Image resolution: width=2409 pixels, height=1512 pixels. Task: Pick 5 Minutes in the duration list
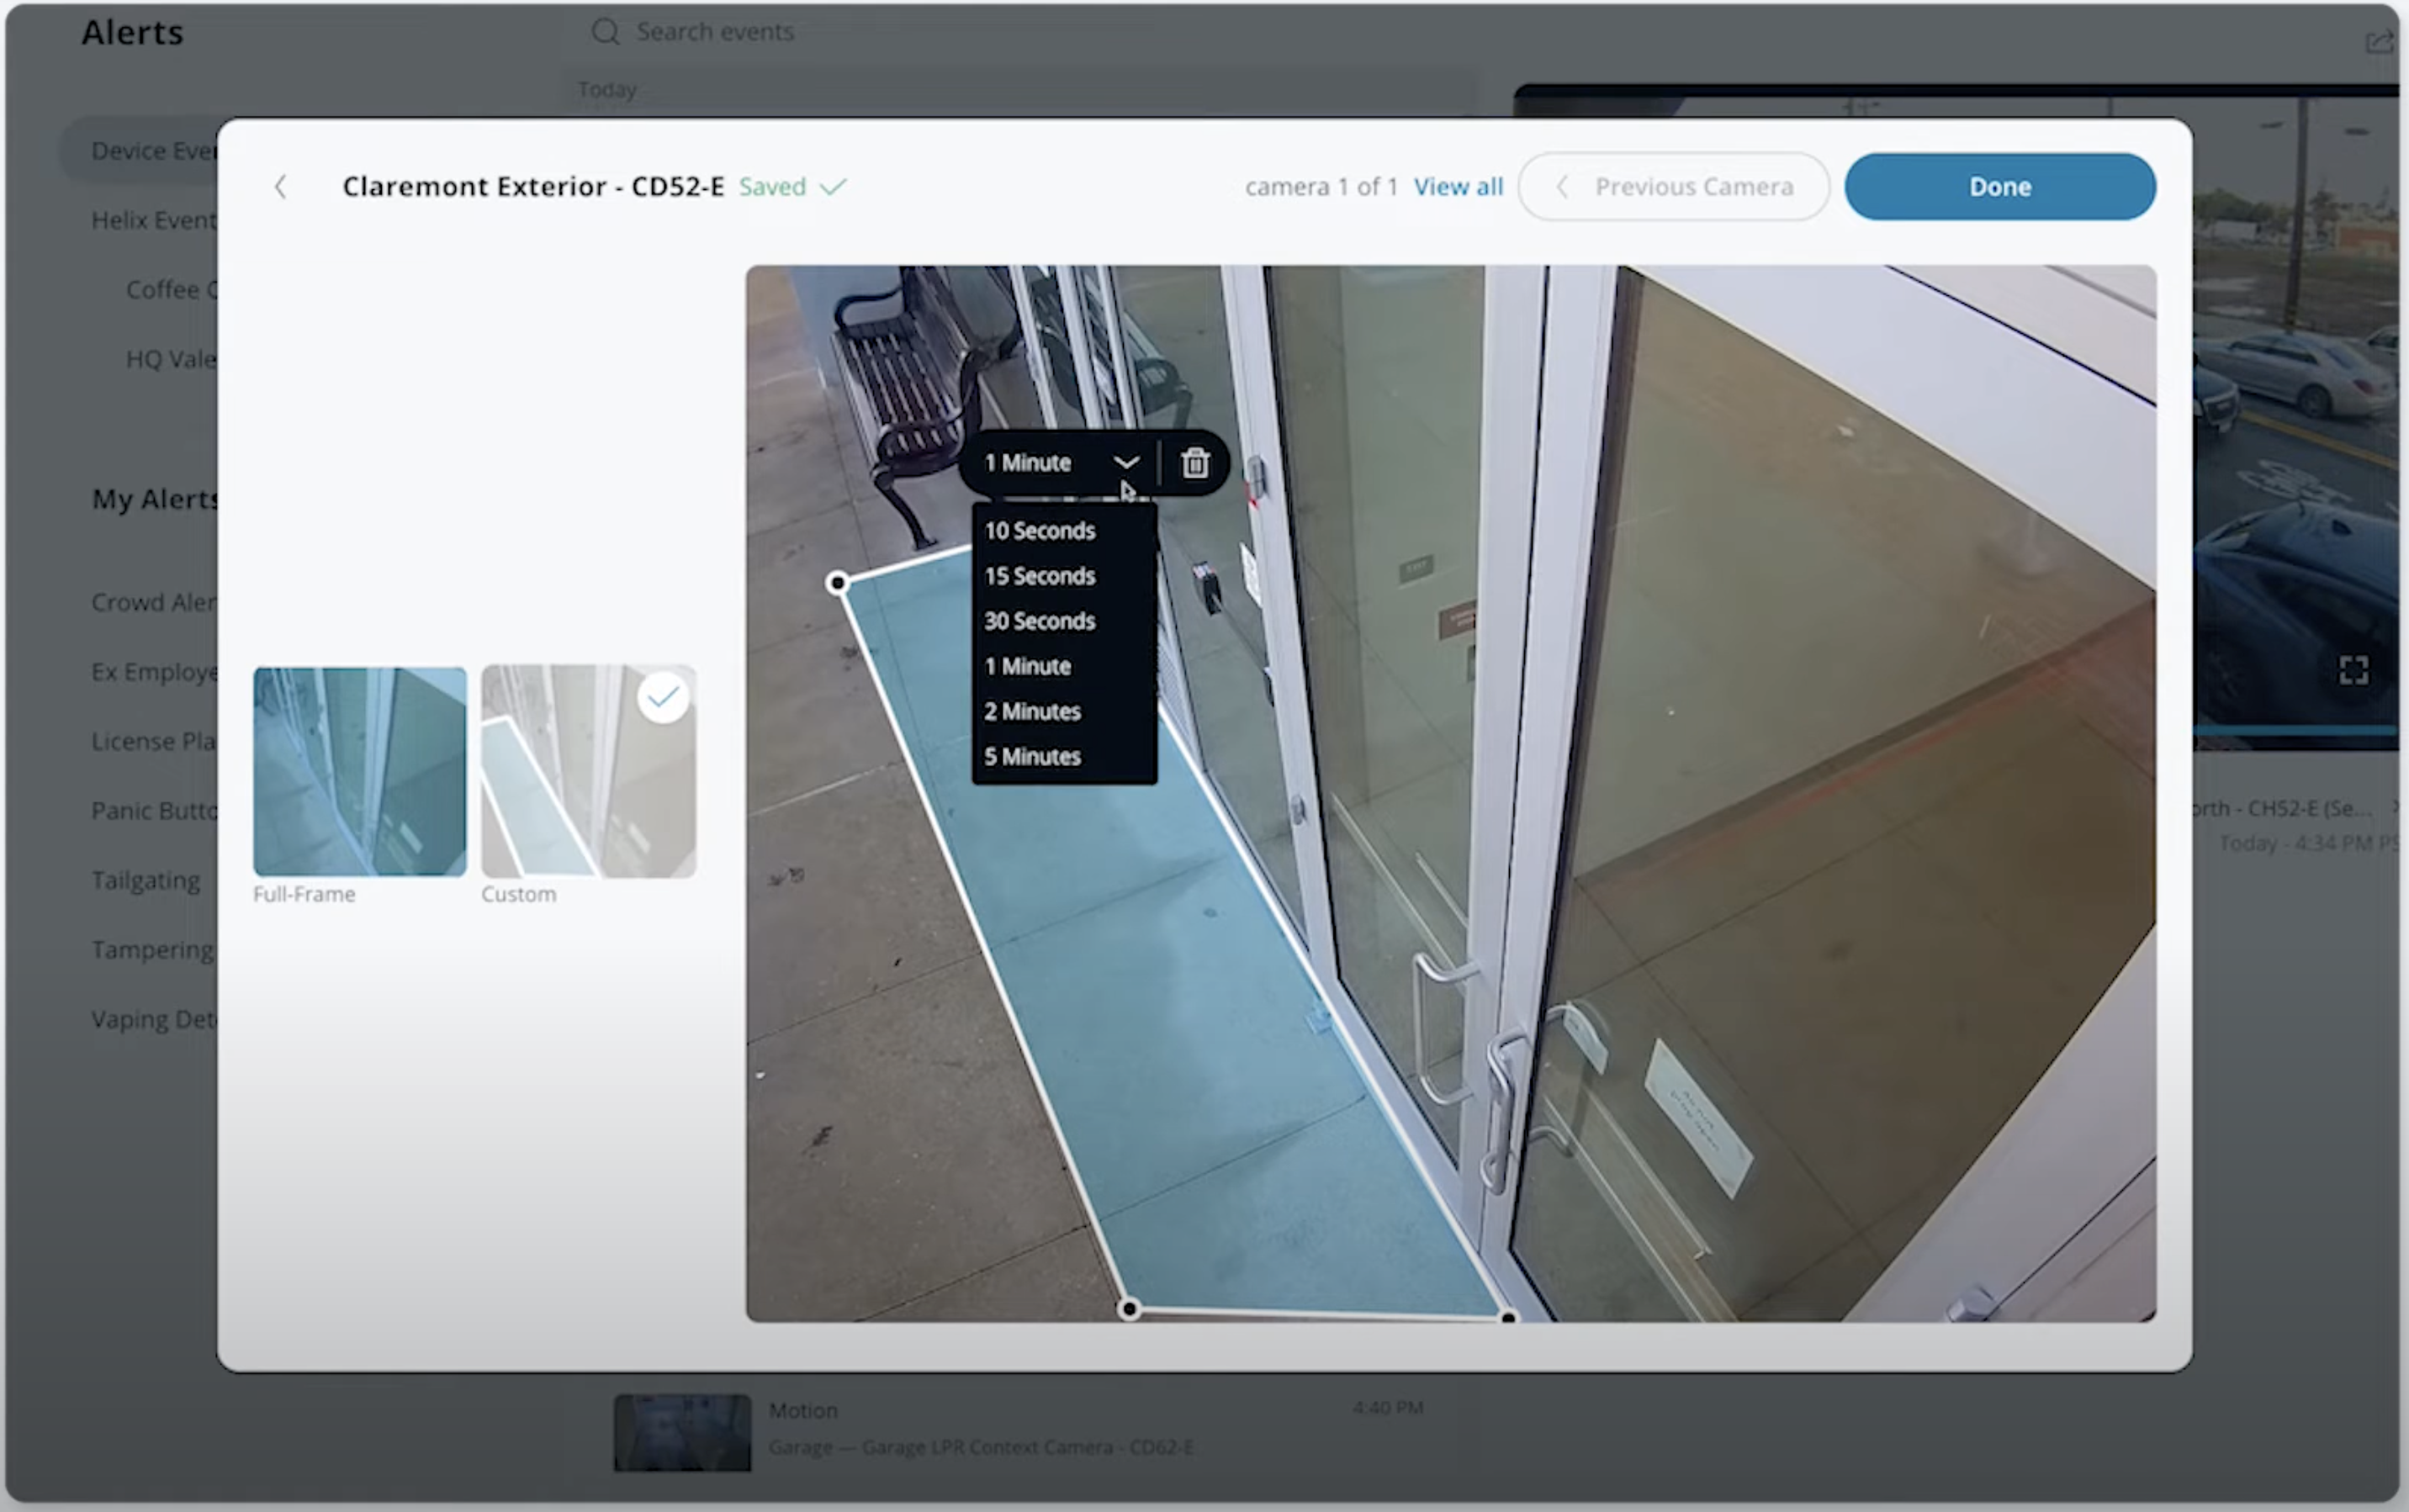(1032, 757)
